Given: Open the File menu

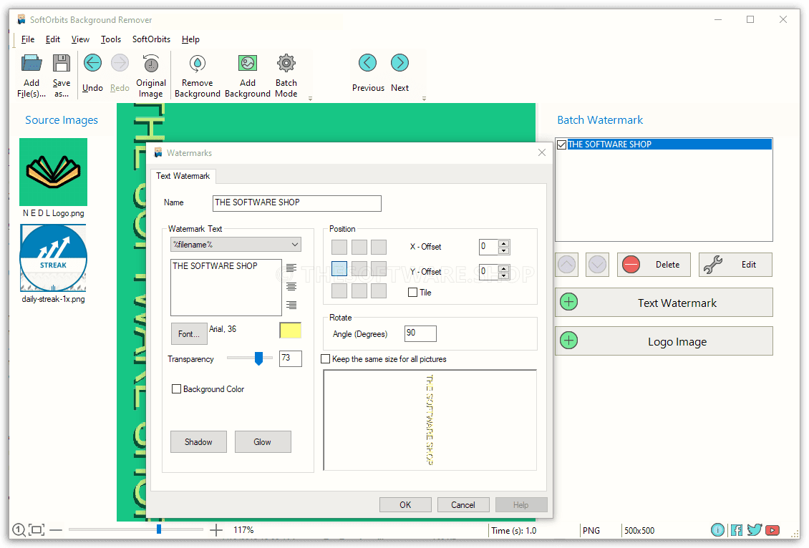Looking at the screenshot, I should click(28, 39).
